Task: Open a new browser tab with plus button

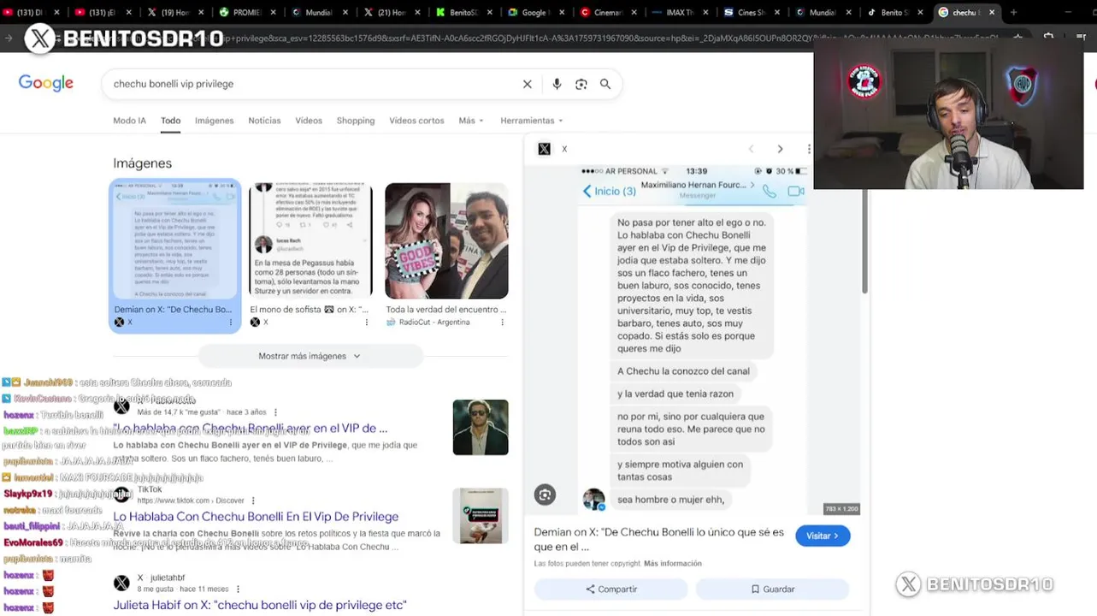Action: pos(1013,13)
